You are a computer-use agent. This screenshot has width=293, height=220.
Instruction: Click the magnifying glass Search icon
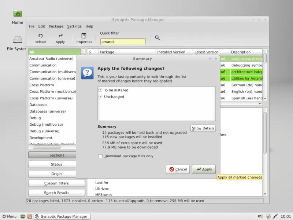pos(157,38)
